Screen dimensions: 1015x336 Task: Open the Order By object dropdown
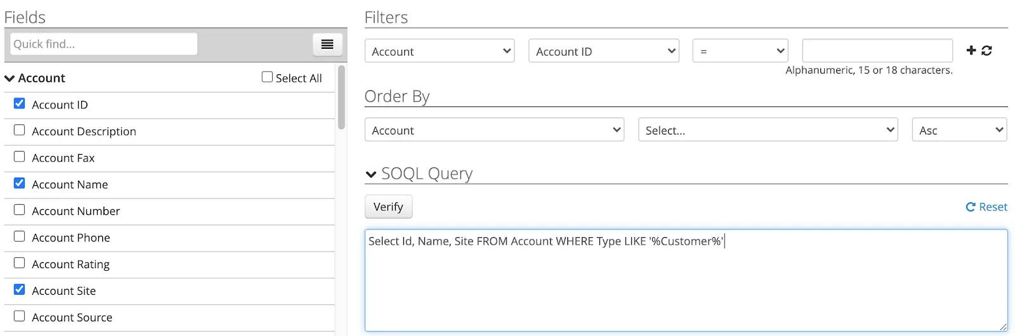(x=494, y=129)
